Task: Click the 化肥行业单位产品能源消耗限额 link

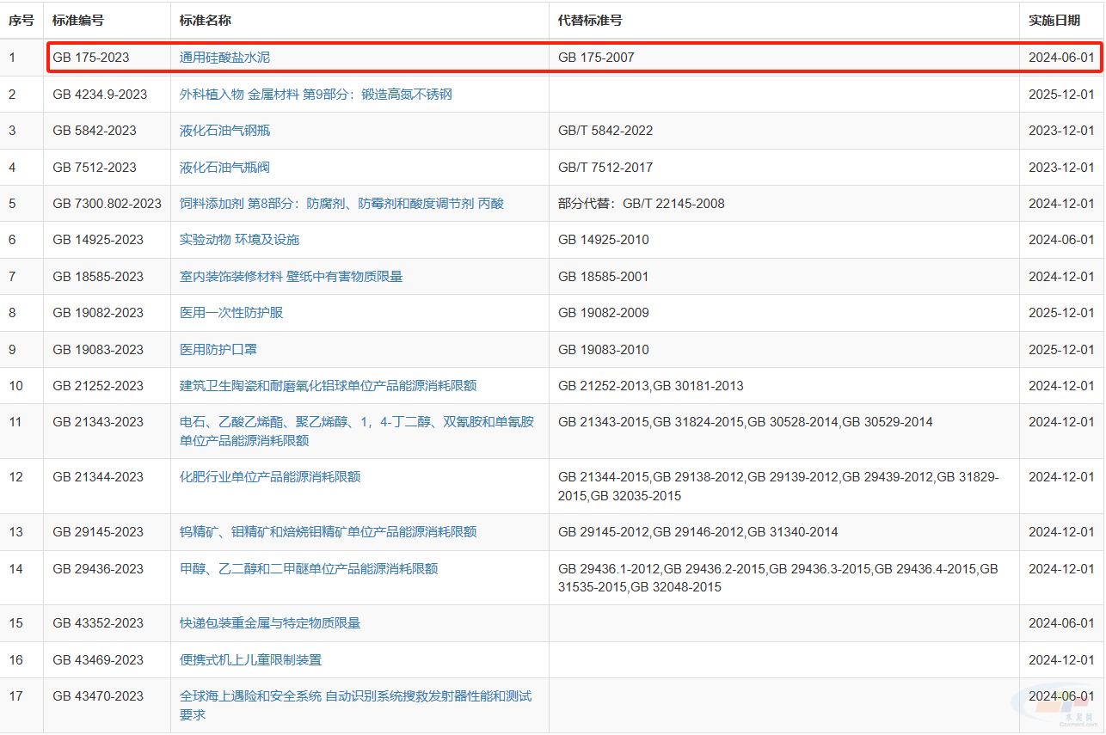Action: [269, 477]
